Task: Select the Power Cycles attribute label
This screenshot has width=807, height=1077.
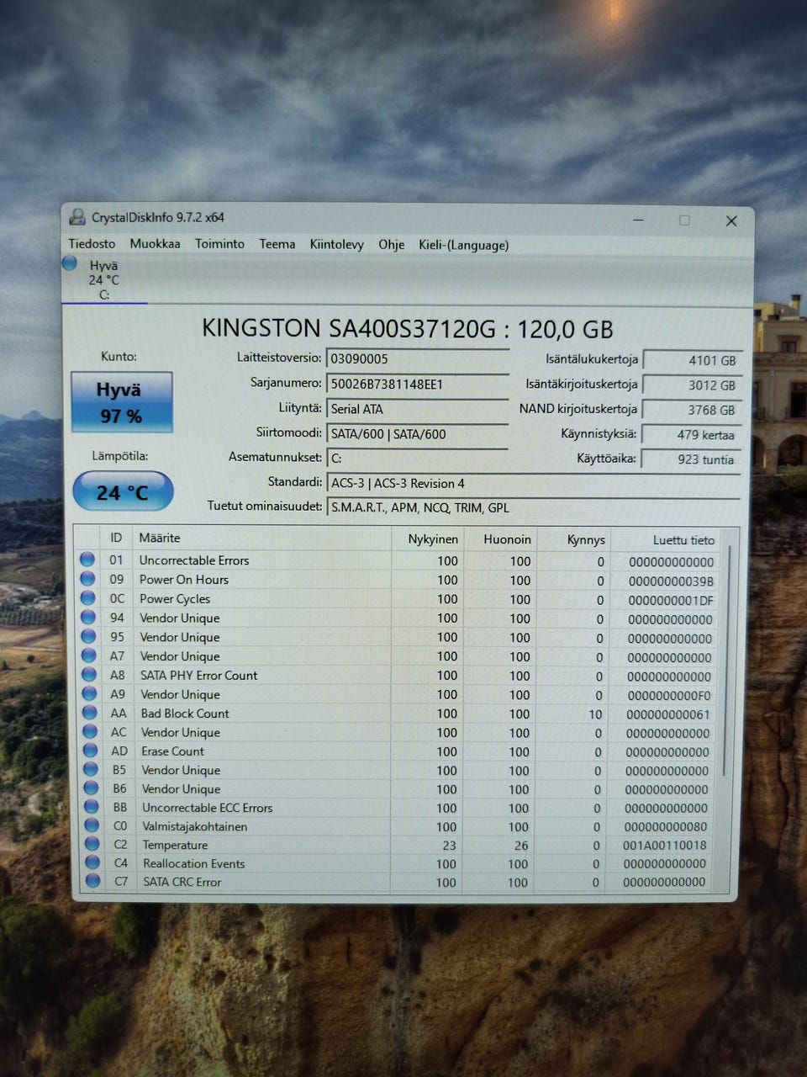Action: tap(175, 599)
